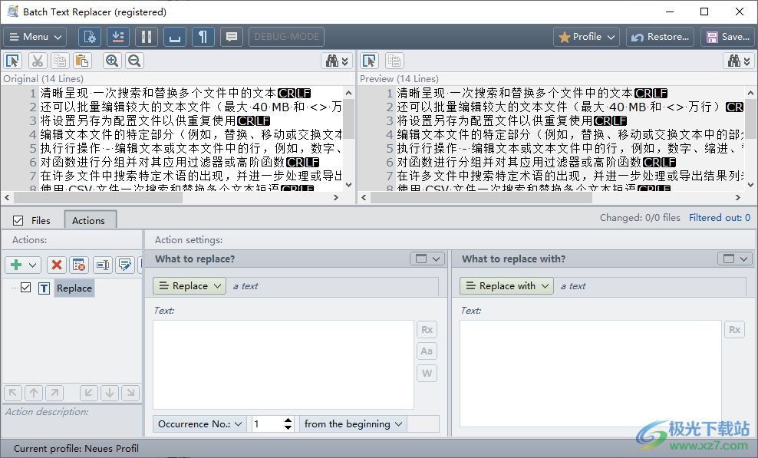Click the move action up arrow
Screen dimensions: 758x458
34,393
